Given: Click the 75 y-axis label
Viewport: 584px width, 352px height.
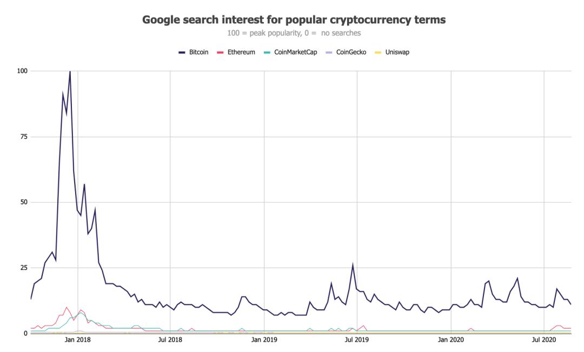Looking at the screenshot, I should (x=24, y=137).
